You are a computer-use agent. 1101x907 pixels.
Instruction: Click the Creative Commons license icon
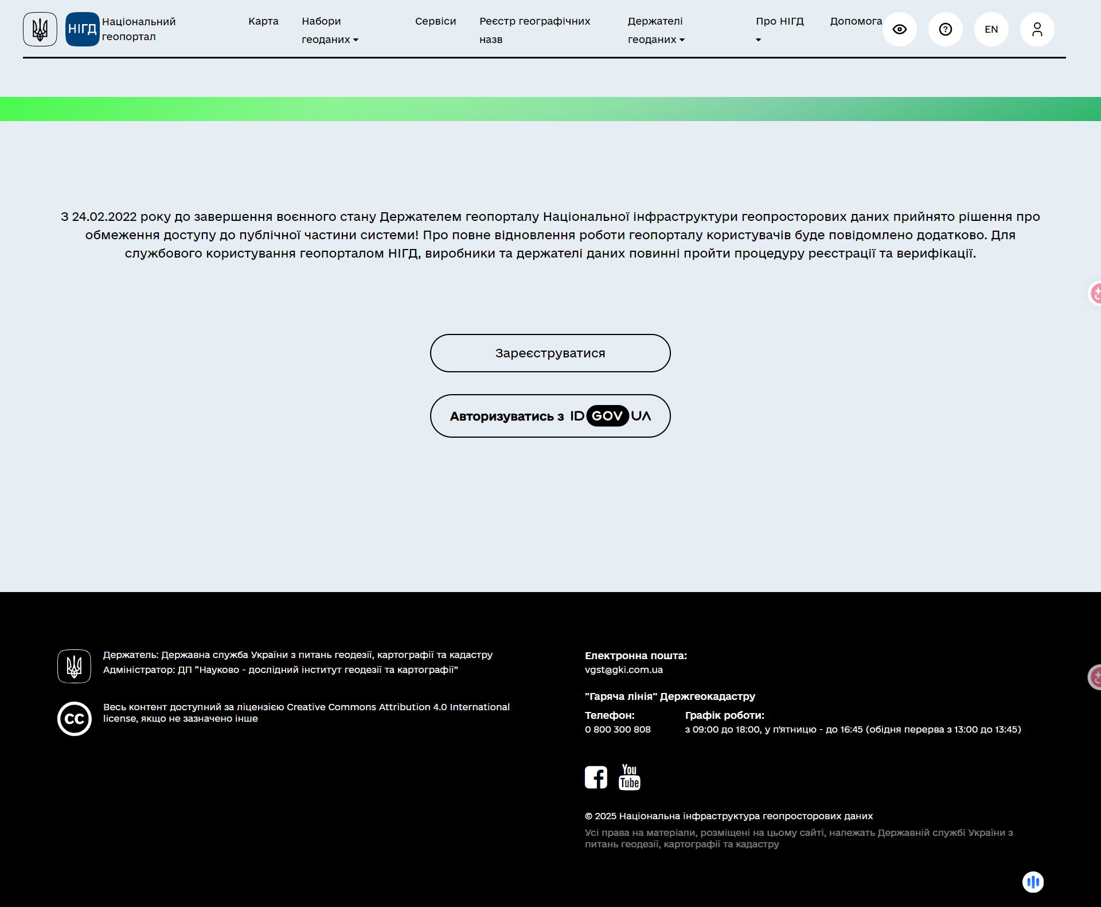click(74, 718)
